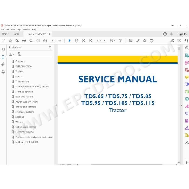
Task: Open the Layers side panel
Action: tap(3, 72)
